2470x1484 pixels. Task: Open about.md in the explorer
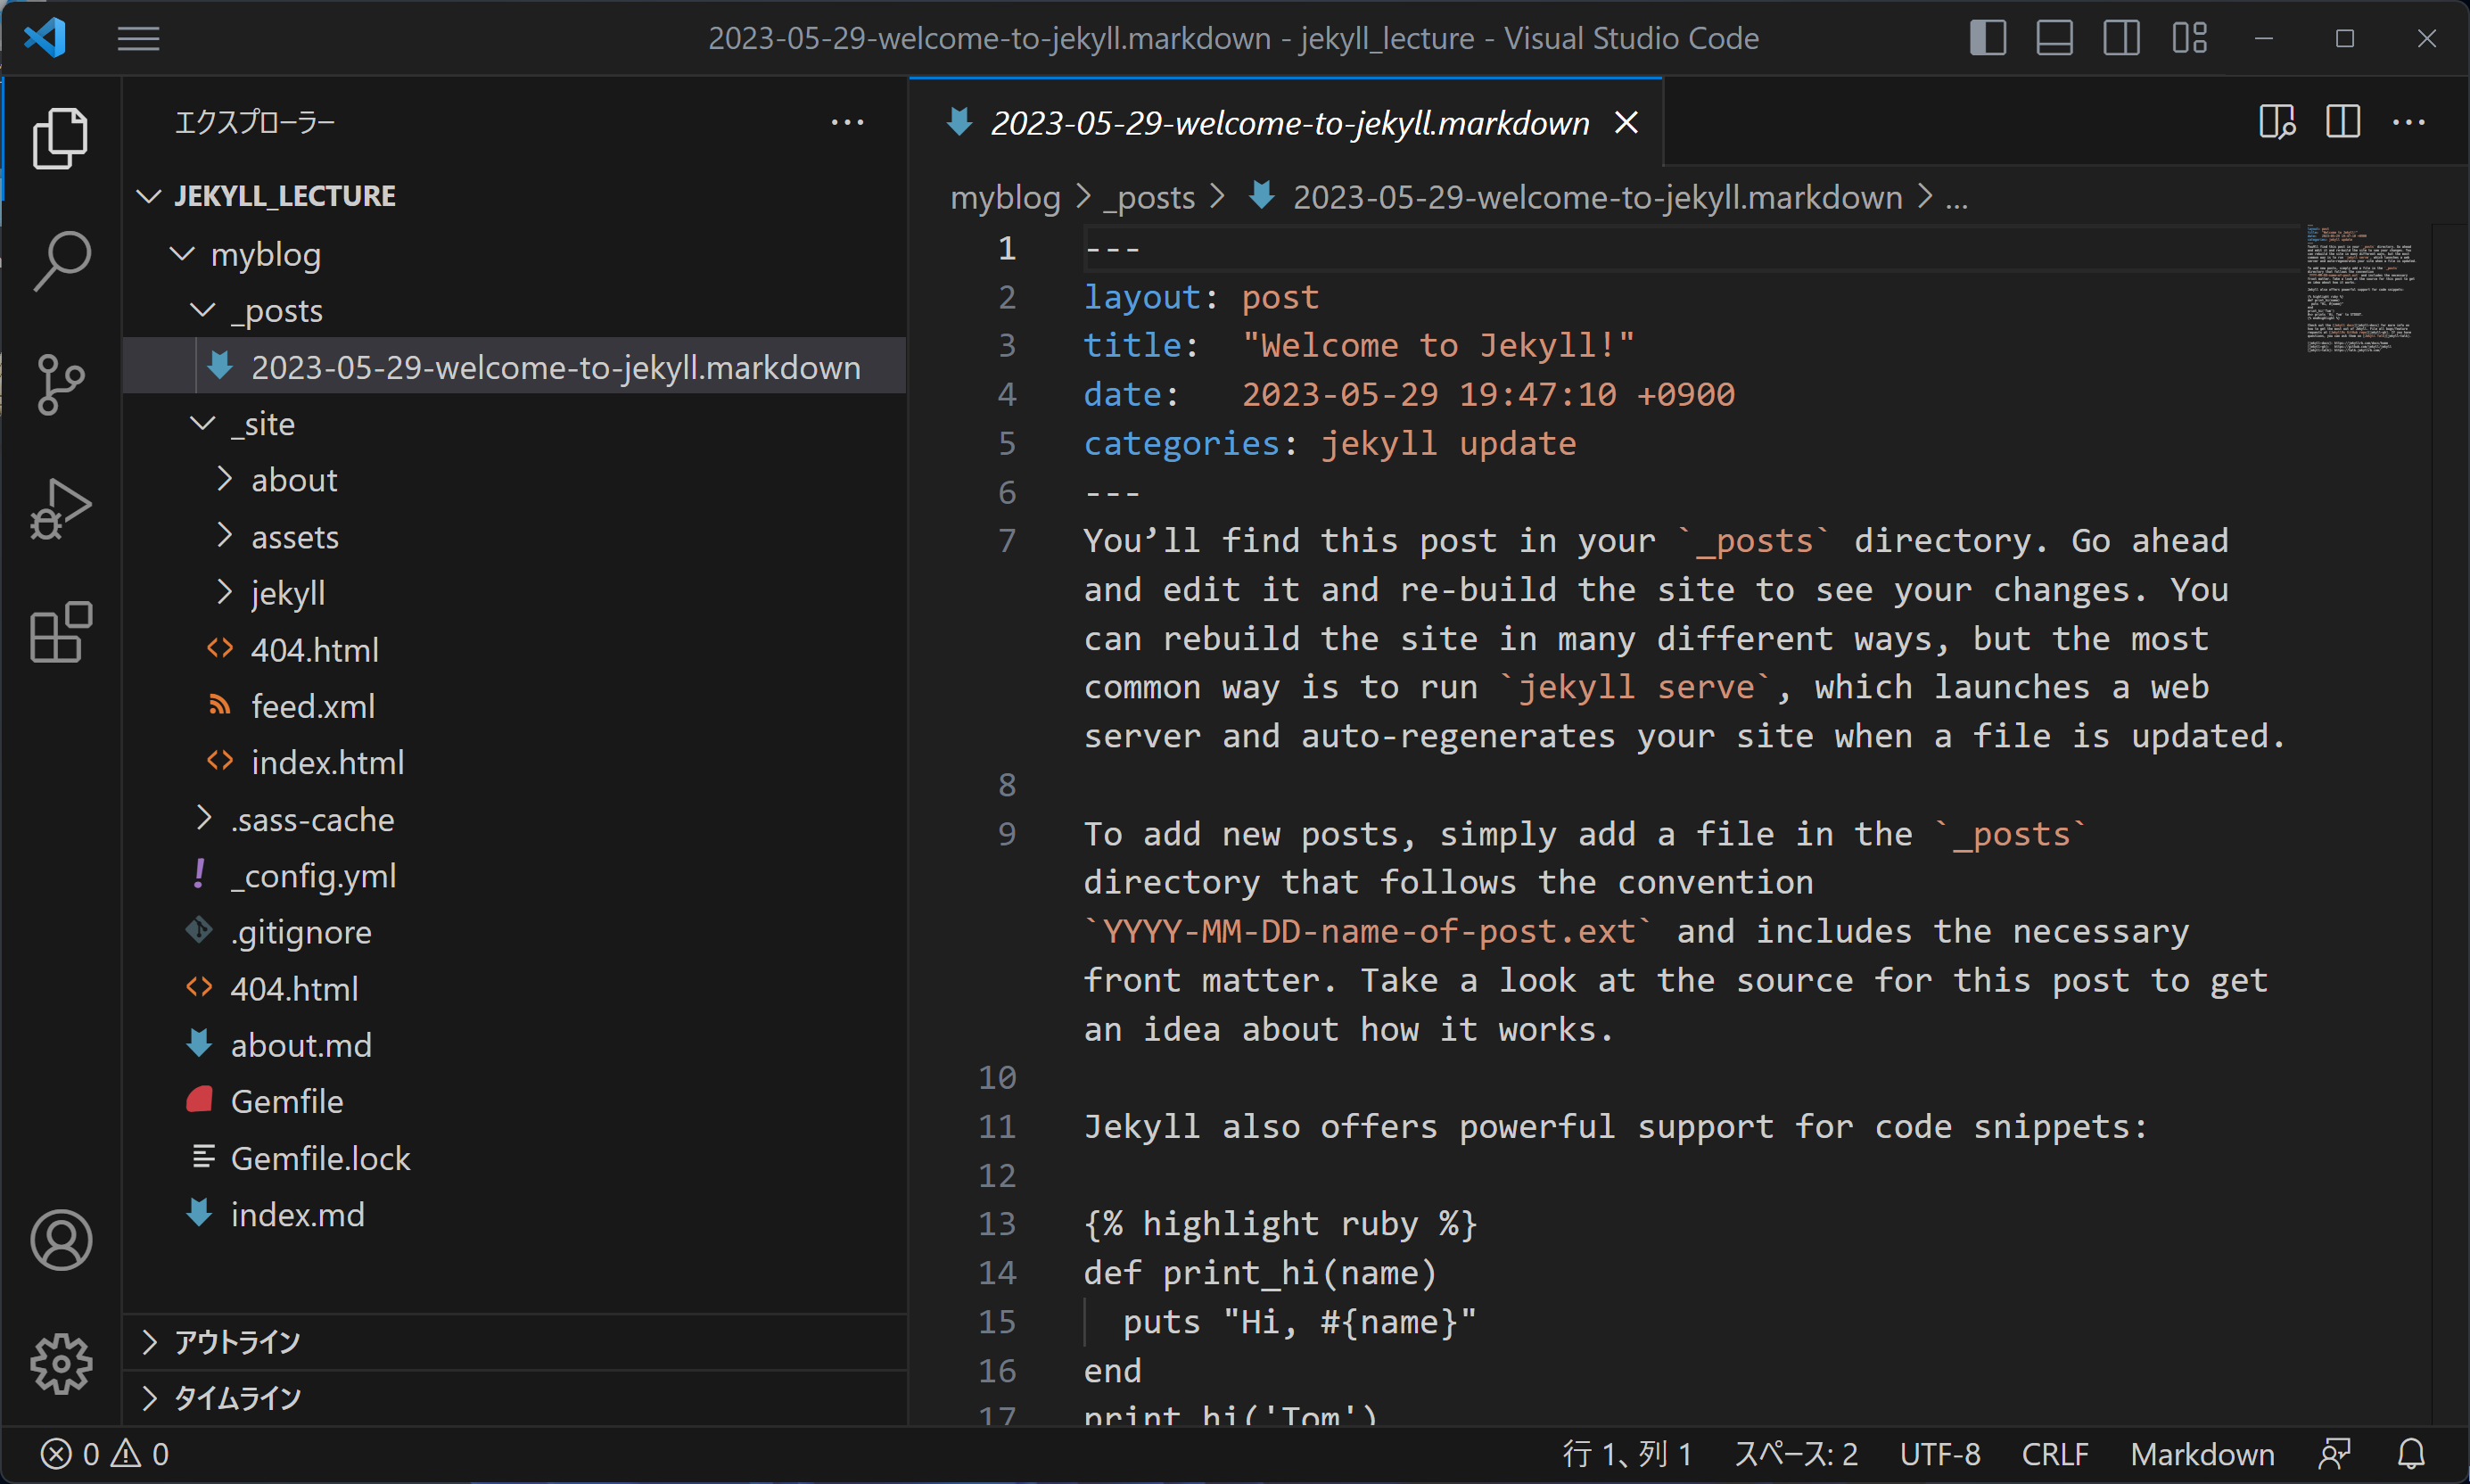(515, 1045)
